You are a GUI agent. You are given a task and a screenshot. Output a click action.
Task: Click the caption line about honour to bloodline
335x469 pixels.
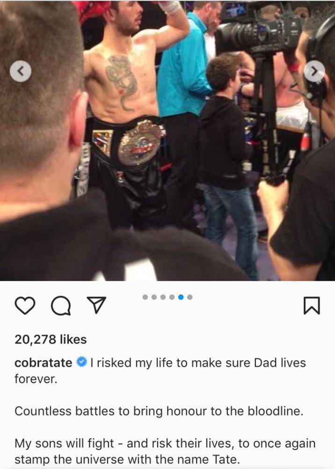click(159, 411)
